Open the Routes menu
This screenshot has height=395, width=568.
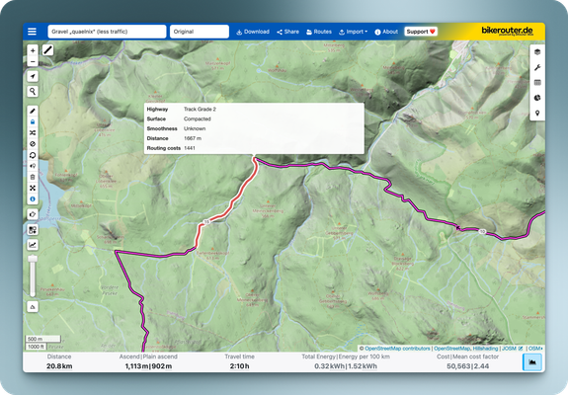coord(319,32)
